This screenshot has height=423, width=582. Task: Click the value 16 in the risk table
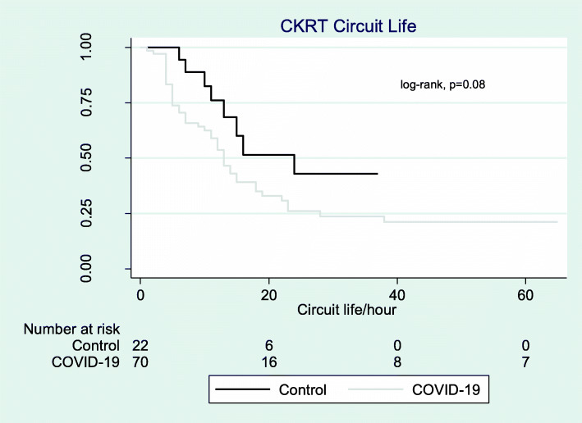click(x=268, y=362)
